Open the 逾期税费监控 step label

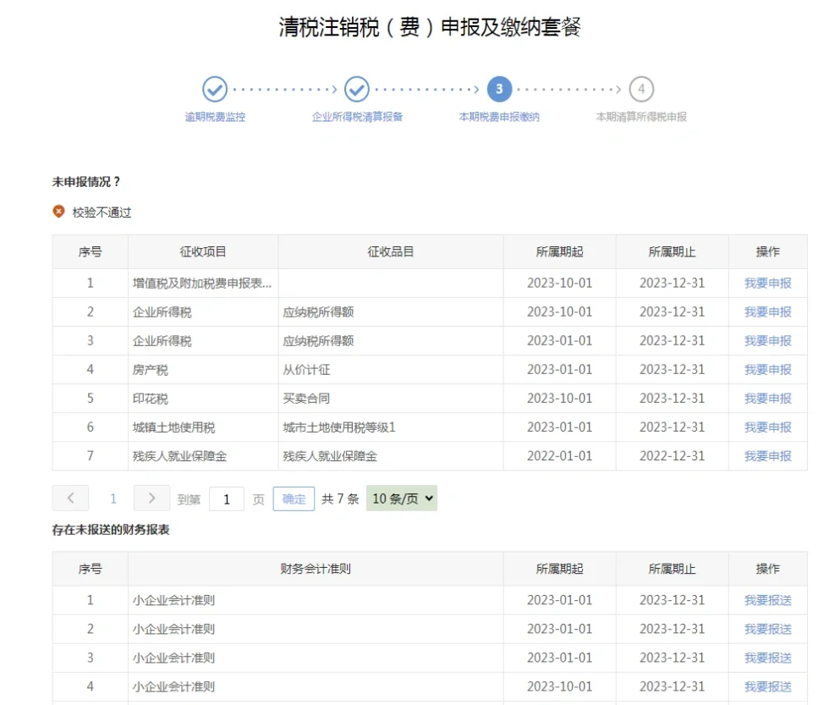tap(215, 117)
